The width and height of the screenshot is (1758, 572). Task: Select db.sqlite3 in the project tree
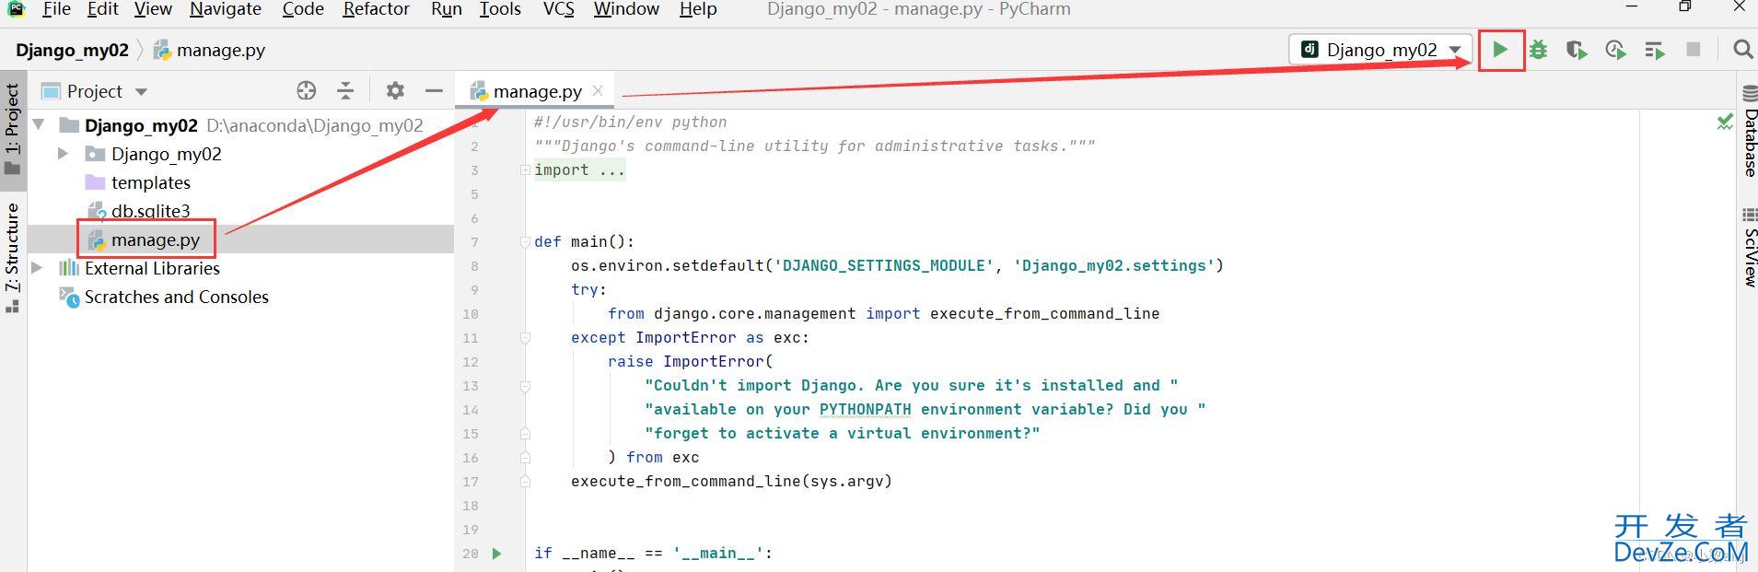pos(151,211)
